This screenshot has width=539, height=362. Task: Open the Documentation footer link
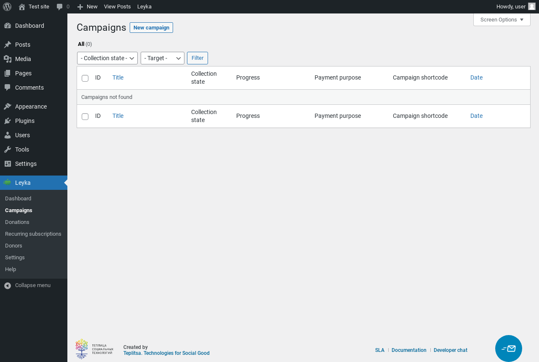409,350
